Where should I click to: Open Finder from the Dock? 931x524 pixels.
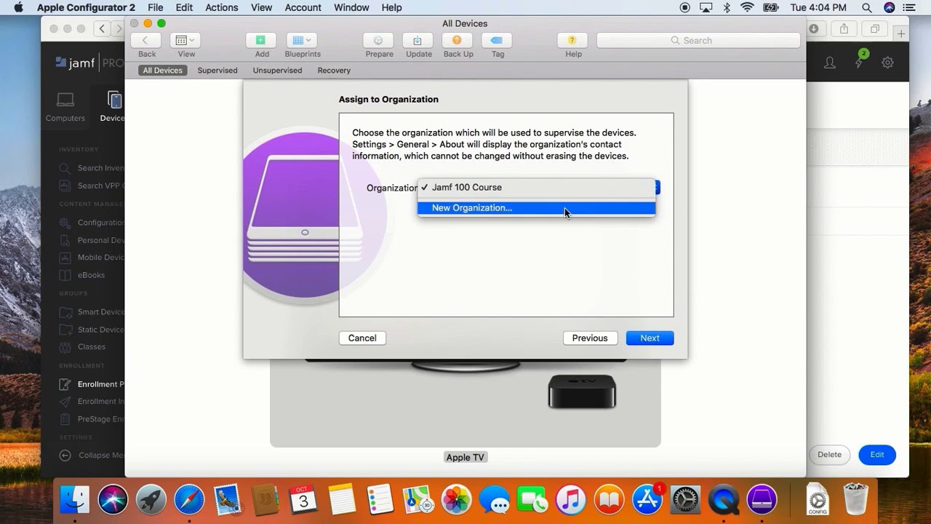75,500
